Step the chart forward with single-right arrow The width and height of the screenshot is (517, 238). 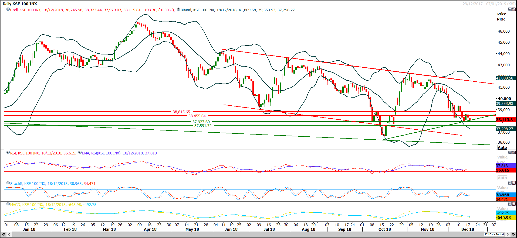coord(508,234)
